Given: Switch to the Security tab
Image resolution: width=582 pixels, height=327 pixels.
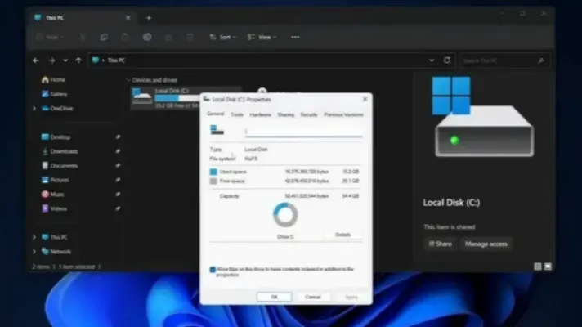Looking at the screenshot, I should [309, 114].
